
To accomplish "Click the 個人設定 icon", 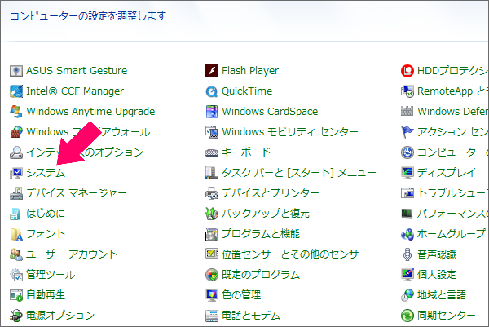I will [x=407, y=275].
